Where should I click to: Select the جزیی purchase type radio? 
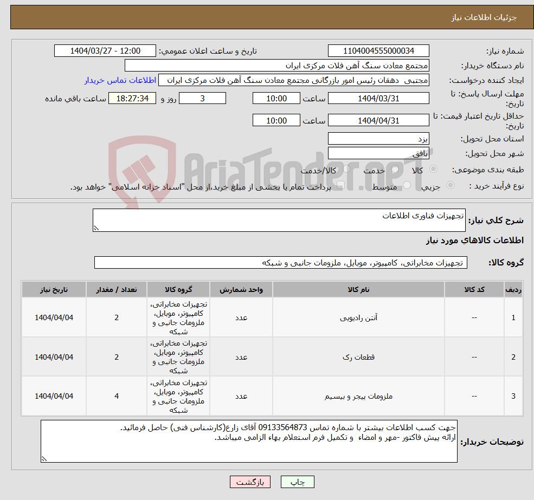(450, 185)
